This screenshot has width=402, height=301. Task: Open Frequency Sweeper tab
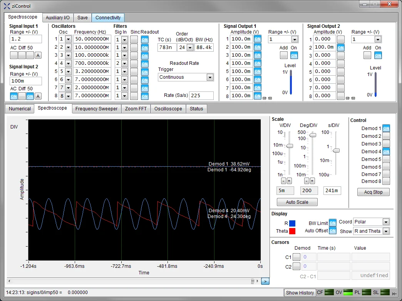[96, 108]
